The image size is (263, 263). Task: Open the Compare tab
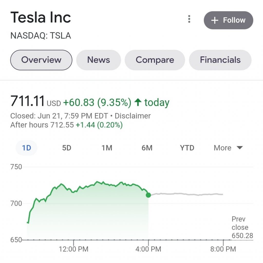pyautogui.click(x=155, y=60)
